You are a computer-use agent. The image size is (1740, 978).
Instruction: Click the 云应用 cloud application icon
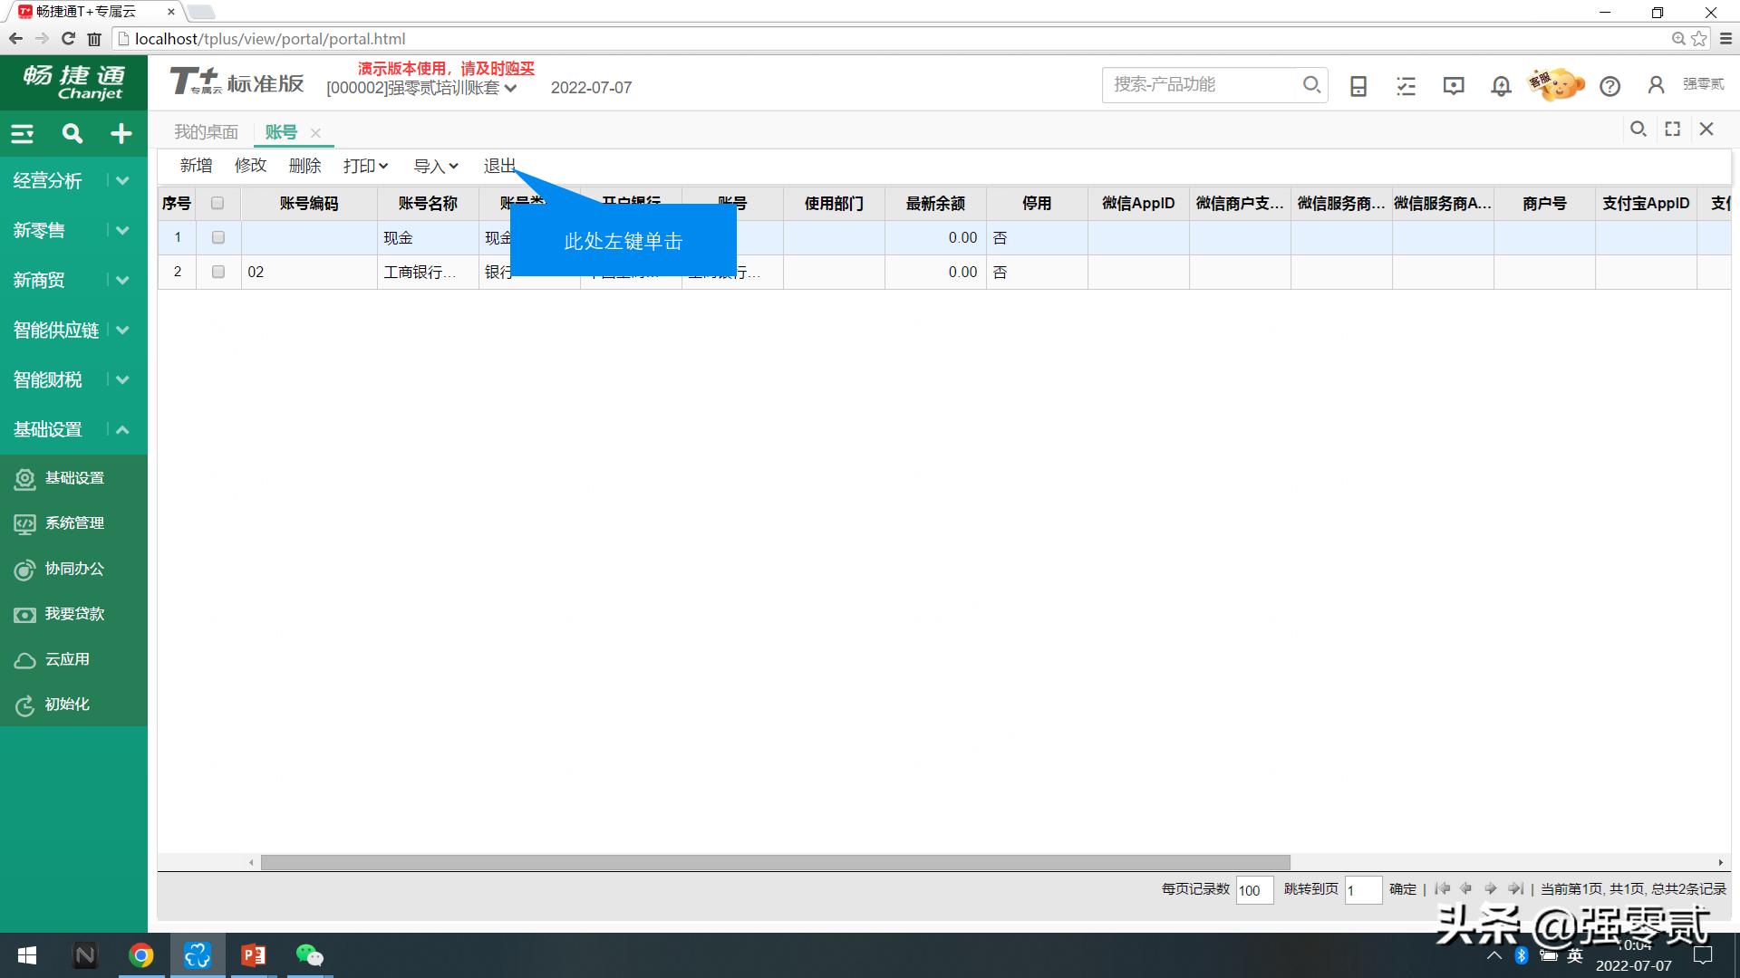[24, 659]
